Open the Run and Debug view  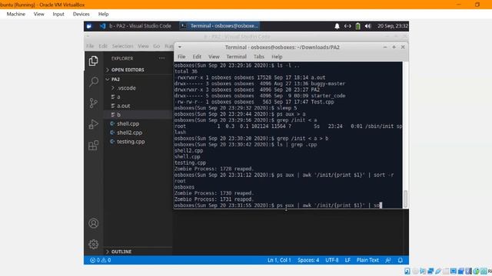93,124
